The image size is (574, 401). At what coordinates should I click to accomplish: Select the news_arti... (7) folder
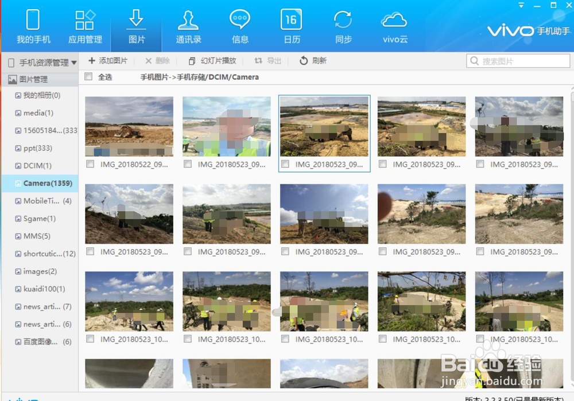click(40, 306)
